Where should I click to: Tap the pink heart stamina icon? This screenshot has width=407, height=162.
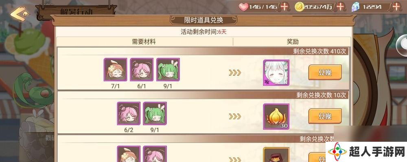click(x=244, y=7)
